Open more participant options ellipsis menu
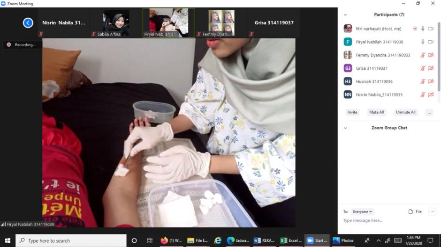441x247 pixels. click(x=428, y=112)
